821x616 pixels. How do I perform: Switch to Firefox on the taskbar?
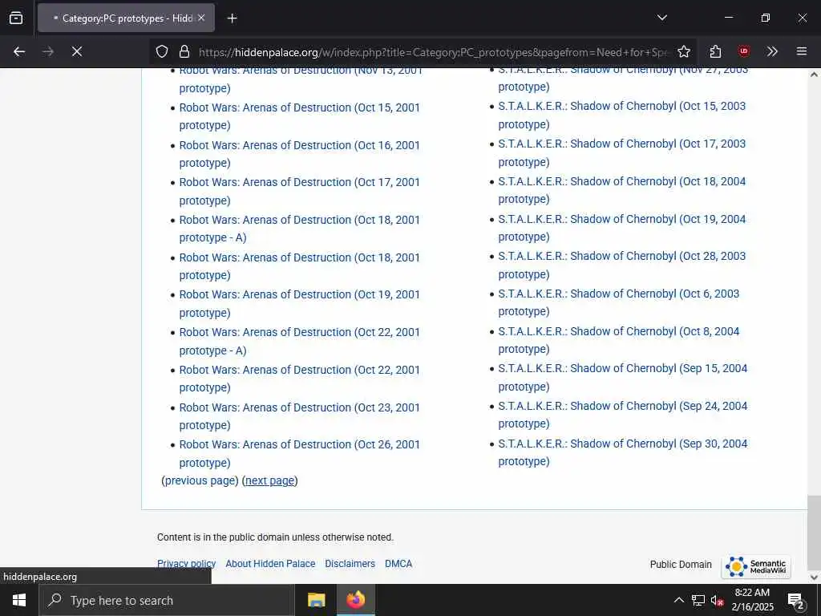pyautogui.click(x=355, y=600)
